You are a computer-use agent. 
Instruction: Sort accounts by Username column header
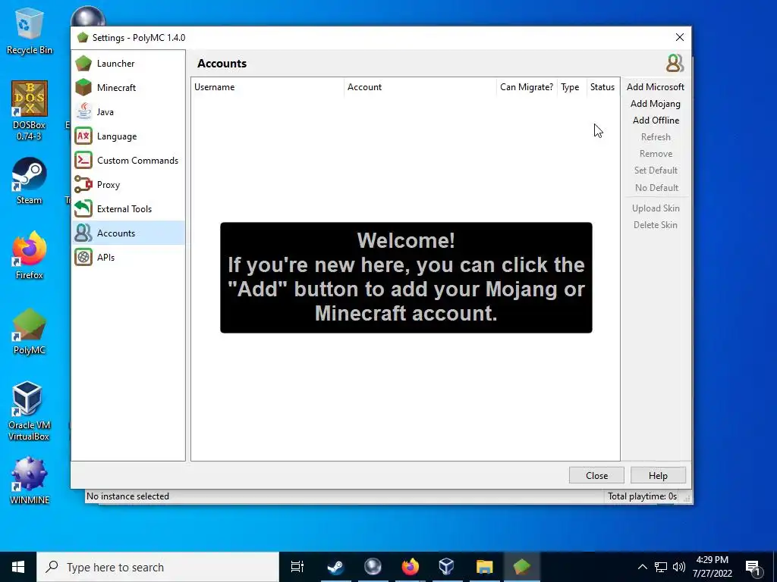(x=268, y=87)
